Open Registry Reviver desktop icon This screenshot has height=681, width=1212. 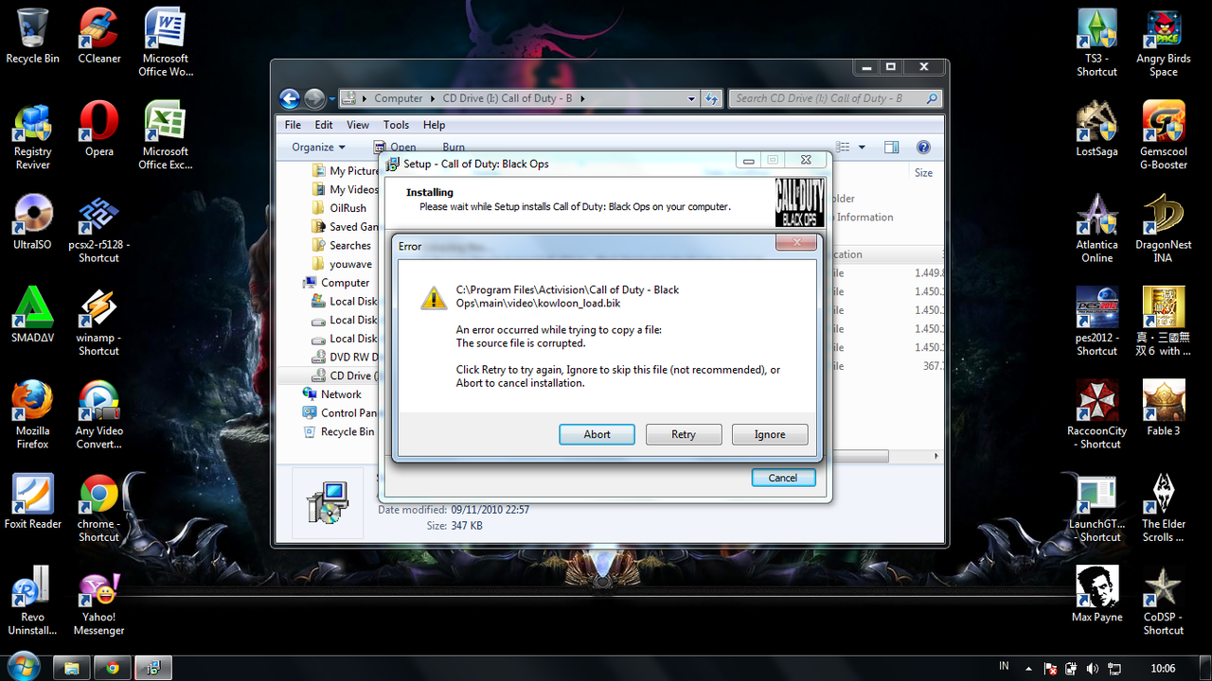[x=32, y=135]
